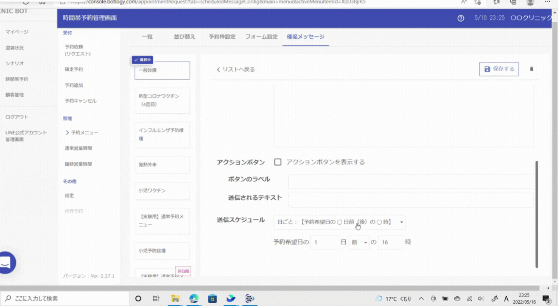
Task: Click the volume speaker tray icon
Action: pos(481,299)
